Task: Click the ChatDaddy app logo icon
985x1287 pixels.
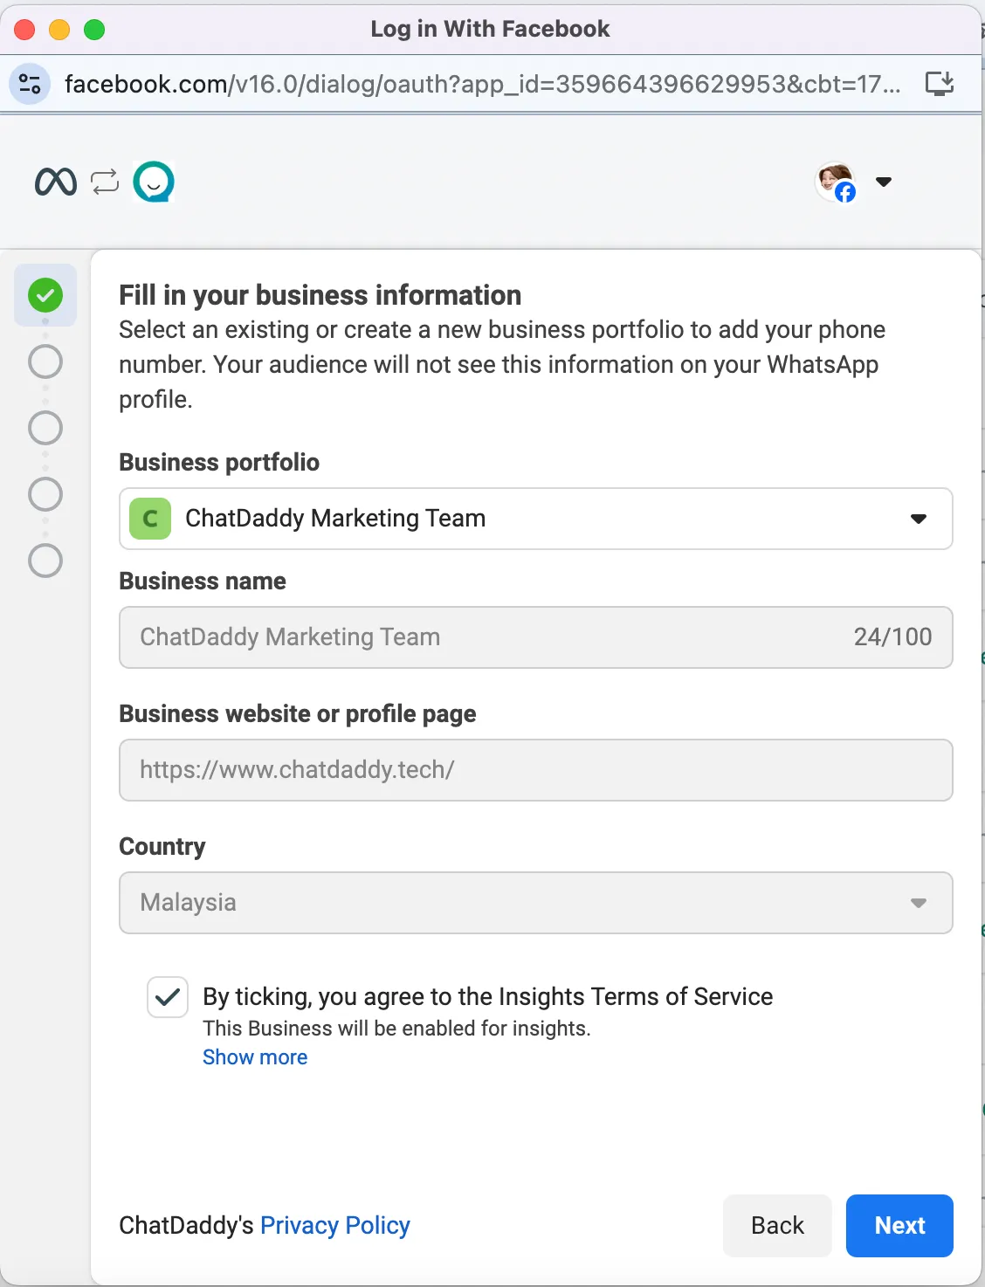Action: [154, 182]
